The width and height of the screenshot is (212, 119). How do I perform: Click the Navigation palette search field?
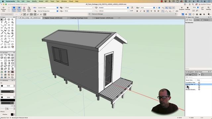199,77
